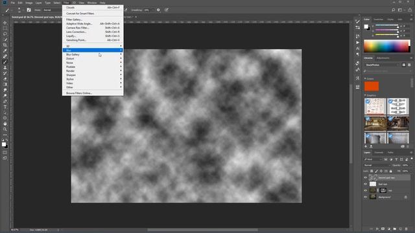The height and width of the screenshot is (233, 415).
Task: Switch Libraries to grid view
Action: click(x=404, y=65)
